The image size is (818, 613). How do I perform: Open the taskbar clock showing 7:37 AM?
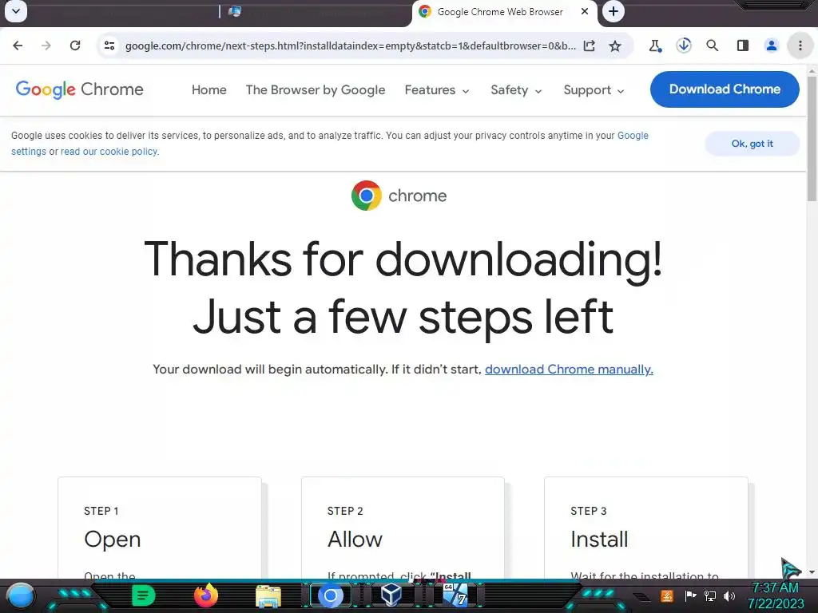click(x=775, y=595)
